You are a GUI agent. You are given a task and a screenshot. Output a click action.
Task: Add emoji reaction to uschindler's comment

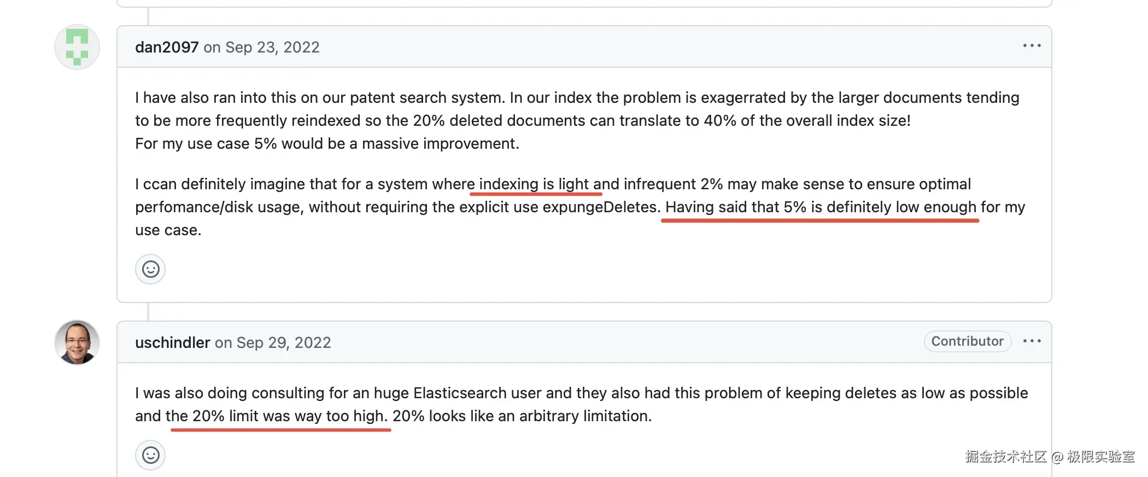150,455
